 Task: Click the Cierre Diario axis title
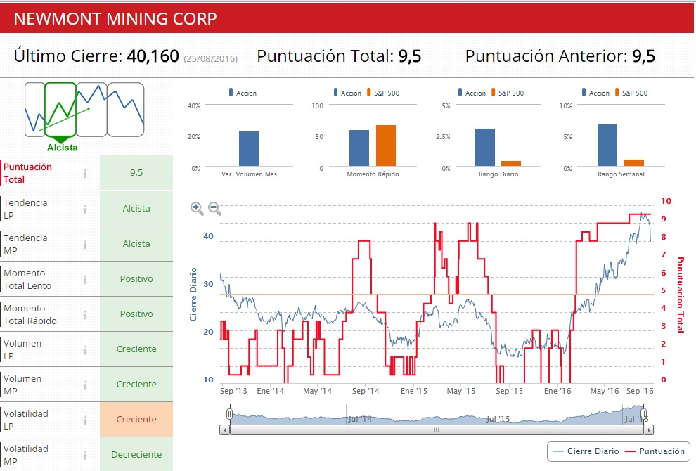(x=193, y=295)
